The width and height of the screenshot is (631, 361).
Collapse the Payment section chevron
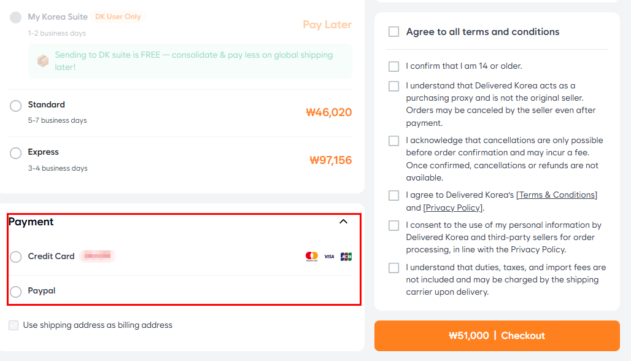coord(343,222)
